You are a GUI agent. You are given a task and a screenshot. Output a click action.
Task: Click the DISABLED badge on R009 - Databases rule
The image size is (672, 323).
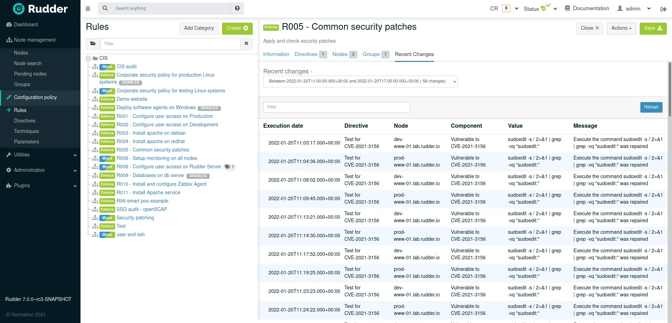click(198, 176)
